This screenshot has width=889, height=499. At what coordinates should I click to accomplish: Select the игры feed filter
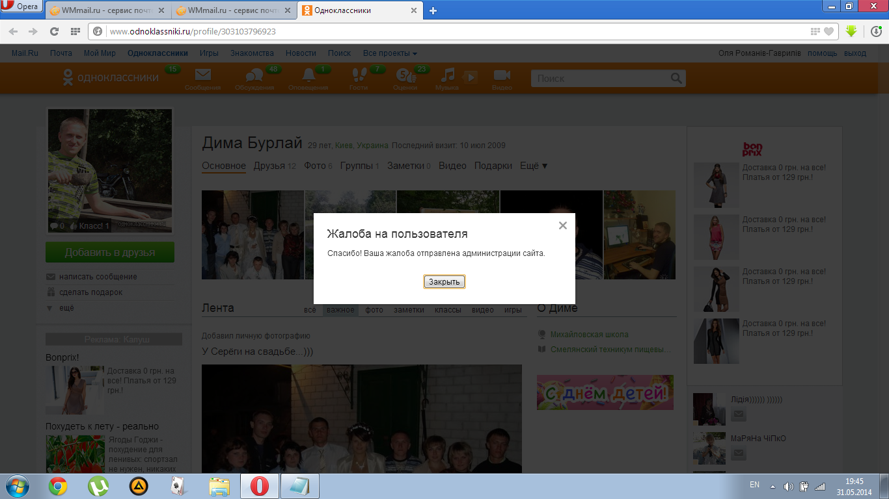(513, 310)
